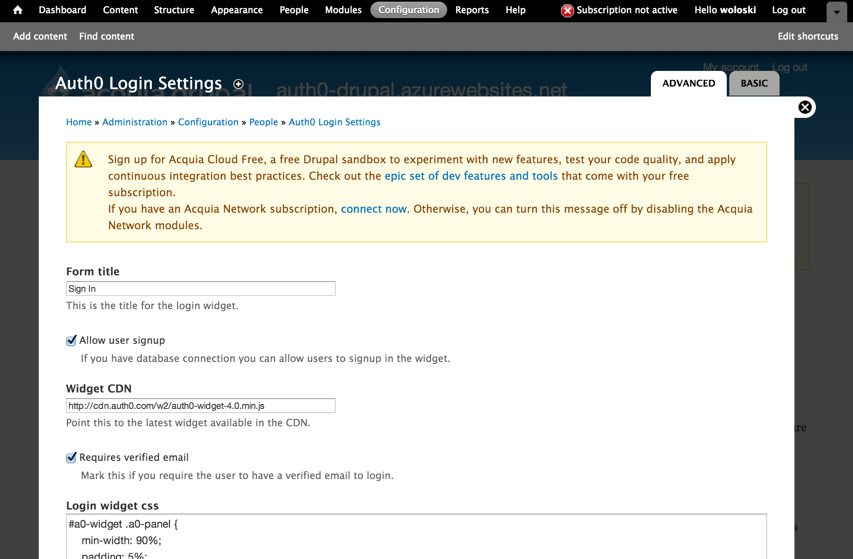Switch to the BASIC tab
Screen dimensions: 853x559
[754, 83]
